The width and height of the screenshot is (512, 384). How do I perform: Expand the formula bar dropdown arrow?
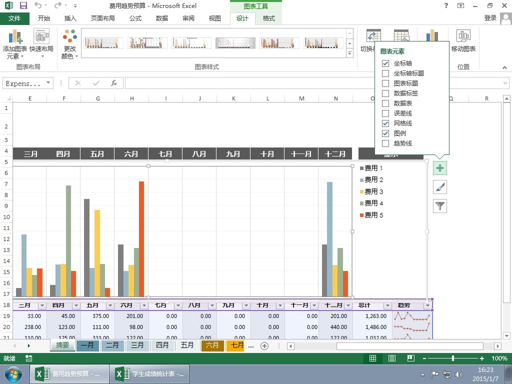pos(505,83)
